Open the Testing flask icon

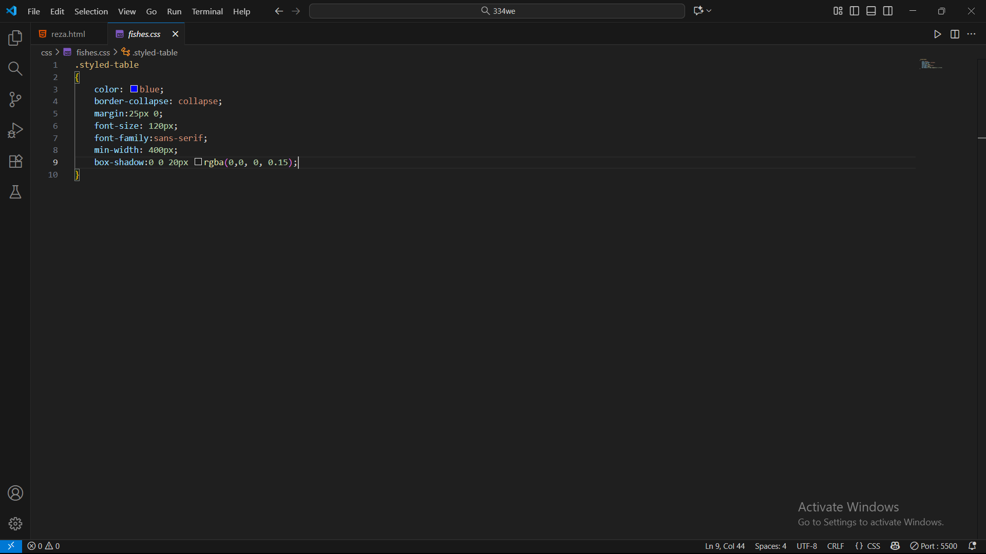[15, 192]
